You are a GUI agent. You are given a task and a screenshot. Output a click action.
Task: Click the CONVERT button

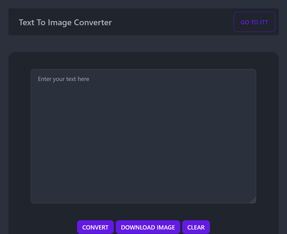(95, 227)
